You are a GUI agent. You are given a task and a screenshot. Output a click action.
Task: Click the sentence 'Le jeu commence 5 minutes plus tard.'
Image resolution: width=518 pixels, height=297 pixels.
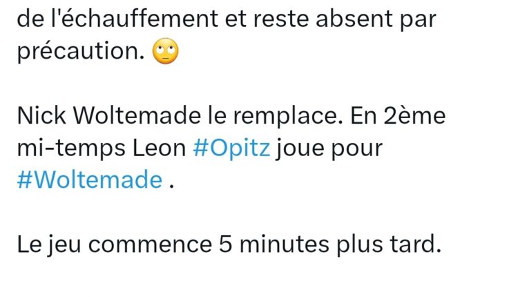click(229, 245)
